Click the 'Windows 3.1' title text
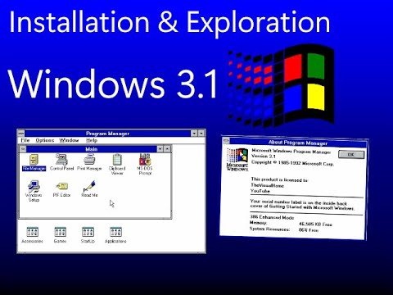This screenshot has height=295, width=393. point(113,84)
